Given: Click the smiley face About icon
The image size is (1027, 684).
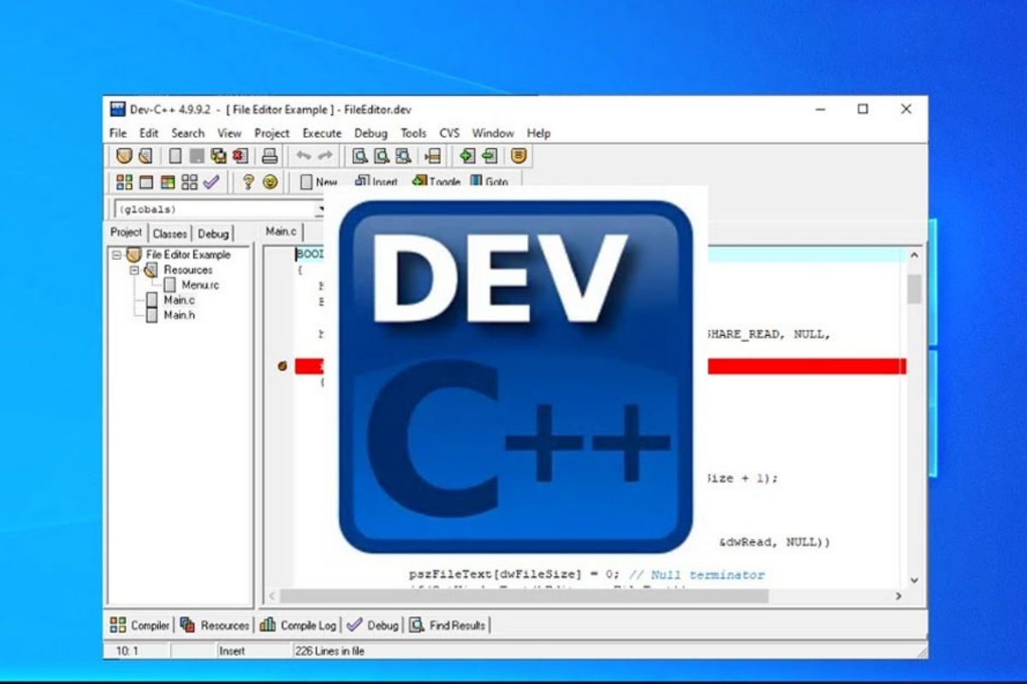Looking at the screenshot, I should click(270, 181).
